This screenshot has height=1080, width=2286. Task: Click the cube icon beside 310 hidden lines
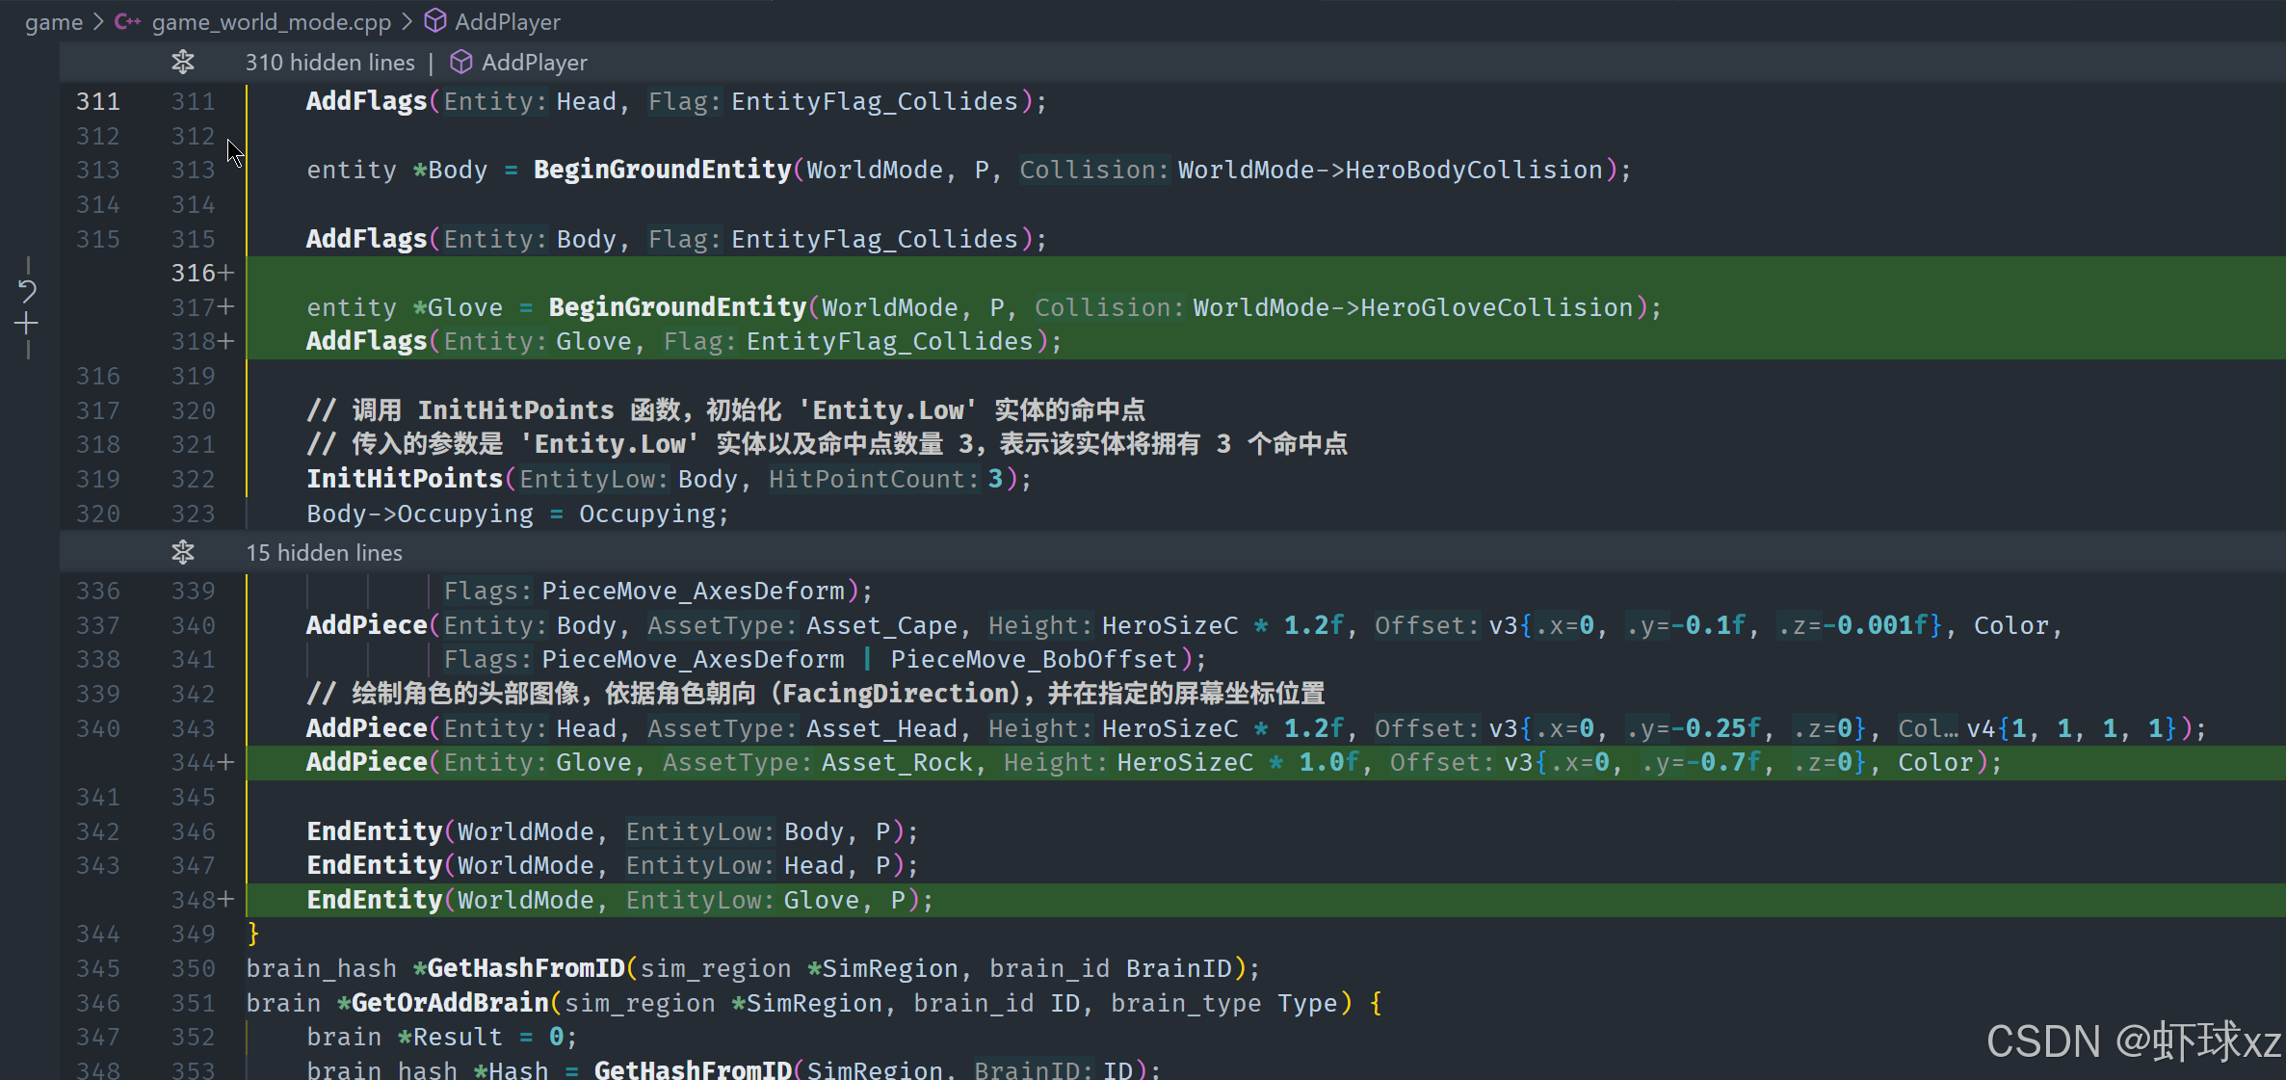point(461,63)
